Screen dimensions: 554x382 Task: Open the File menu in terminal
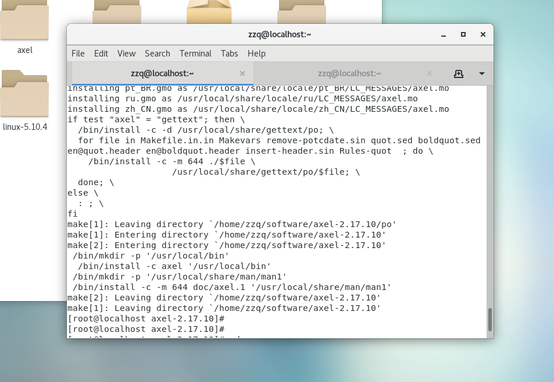[x=78, y=54]
